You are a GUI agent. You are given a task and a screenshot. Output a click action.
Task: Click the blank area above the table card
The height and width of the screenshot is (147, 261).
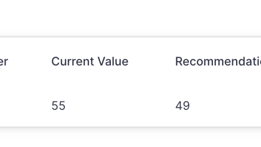(x=130, y=18)
